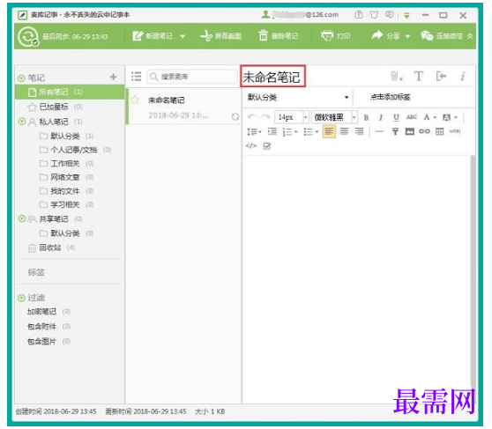This screenshot has width=492, height=429.
Task: Click the indent icon
Action: click(x=272, y=131)
